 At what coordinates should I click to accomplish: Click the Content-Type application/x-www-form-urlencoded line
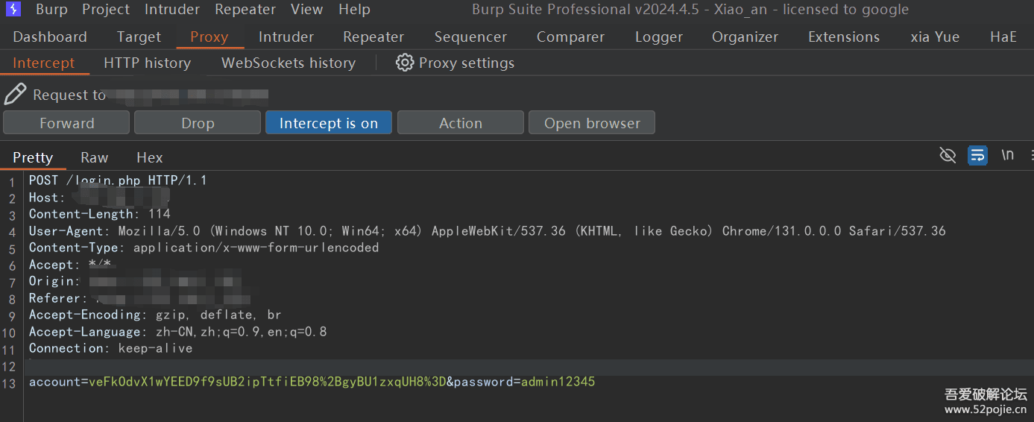tap(204, 248)
